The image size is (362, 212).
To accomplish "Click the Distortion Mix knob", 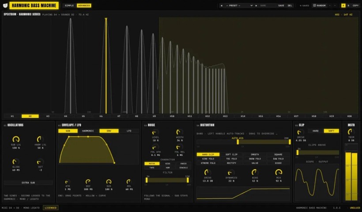I will pos(279,172).
